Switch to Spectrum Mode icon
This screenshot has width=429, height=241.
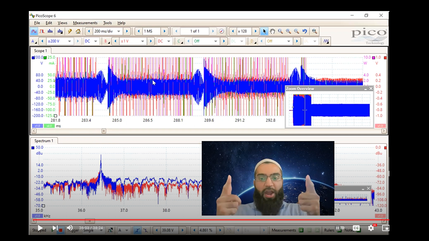50,31
